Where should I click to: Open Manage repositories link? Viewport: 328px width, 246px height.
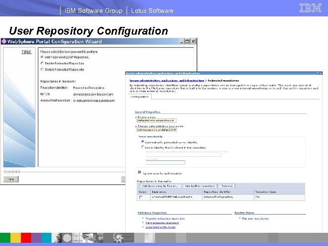256,219
